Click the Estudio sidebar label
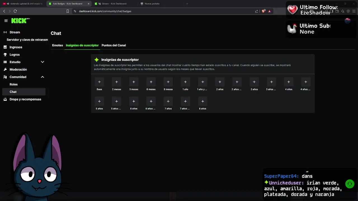358x201 pixels. pyautogui.click(x=15, y=62)
